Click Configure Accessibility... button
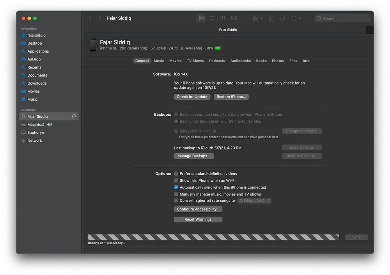 (198, 209)
